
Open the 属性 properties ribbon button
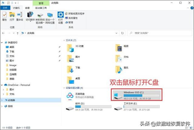pos(5,16)
